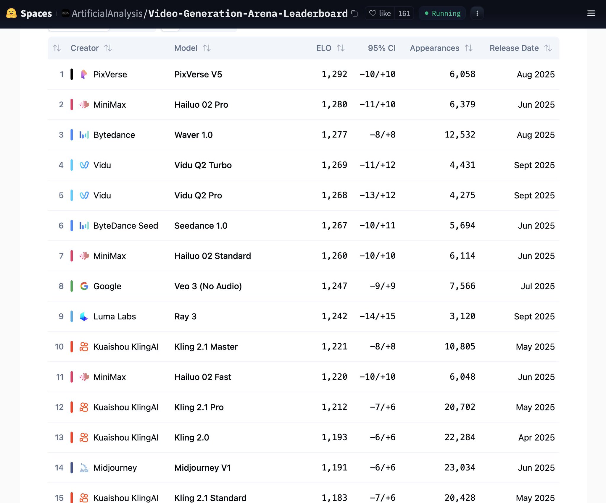Image resolution: width=606 pixels, height=503 pixels.
Task: Click the ByteDance Seed logo icon
Action: (x=84, y=226)
